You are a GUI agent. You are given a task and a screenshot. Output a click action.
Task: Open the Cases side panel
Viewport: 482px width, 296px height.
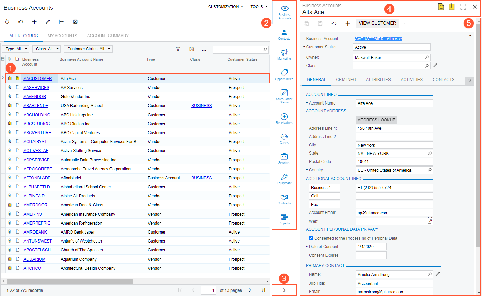pos(284,138)
